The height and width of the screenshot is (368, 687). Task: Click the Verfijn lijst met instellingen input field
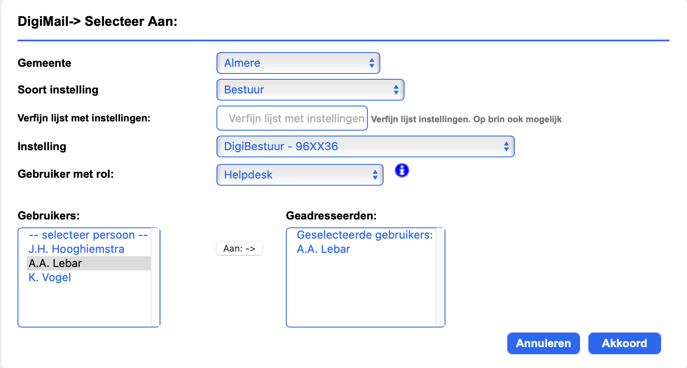coord(291,118)
